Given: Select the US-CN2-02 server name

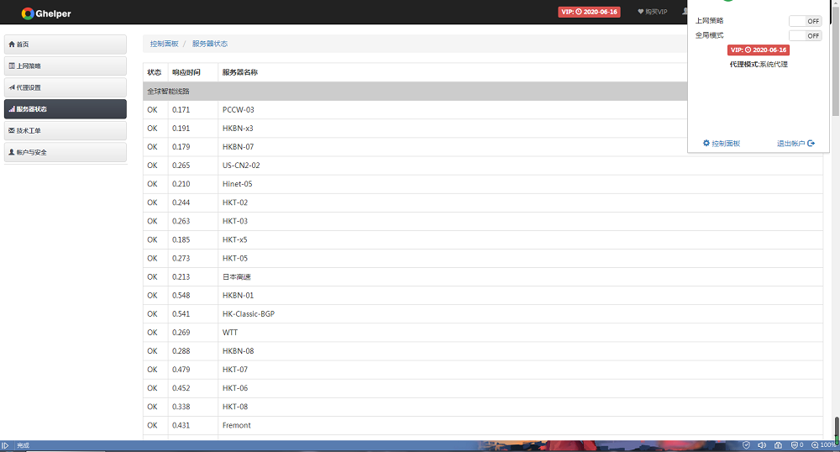Looking at the screenshot, I should tap(241, 166).
